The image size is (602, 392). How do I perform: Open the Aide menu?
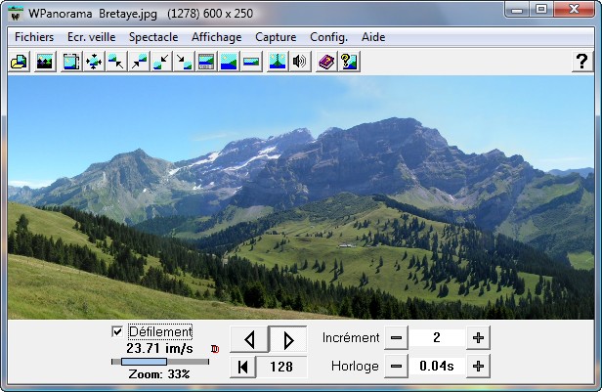pos(373,37)
